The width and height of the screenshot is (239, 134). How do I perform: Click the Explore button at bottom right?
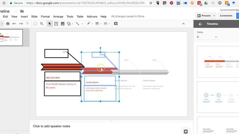click(x=186, y=131)
